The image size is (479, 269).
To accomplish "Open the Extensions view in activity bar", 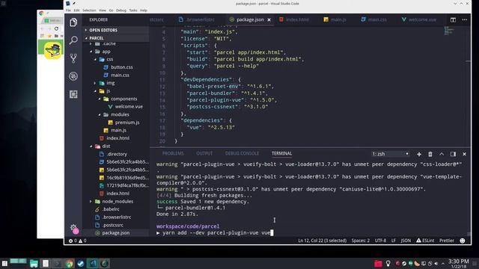I will [x=73, y=94].
